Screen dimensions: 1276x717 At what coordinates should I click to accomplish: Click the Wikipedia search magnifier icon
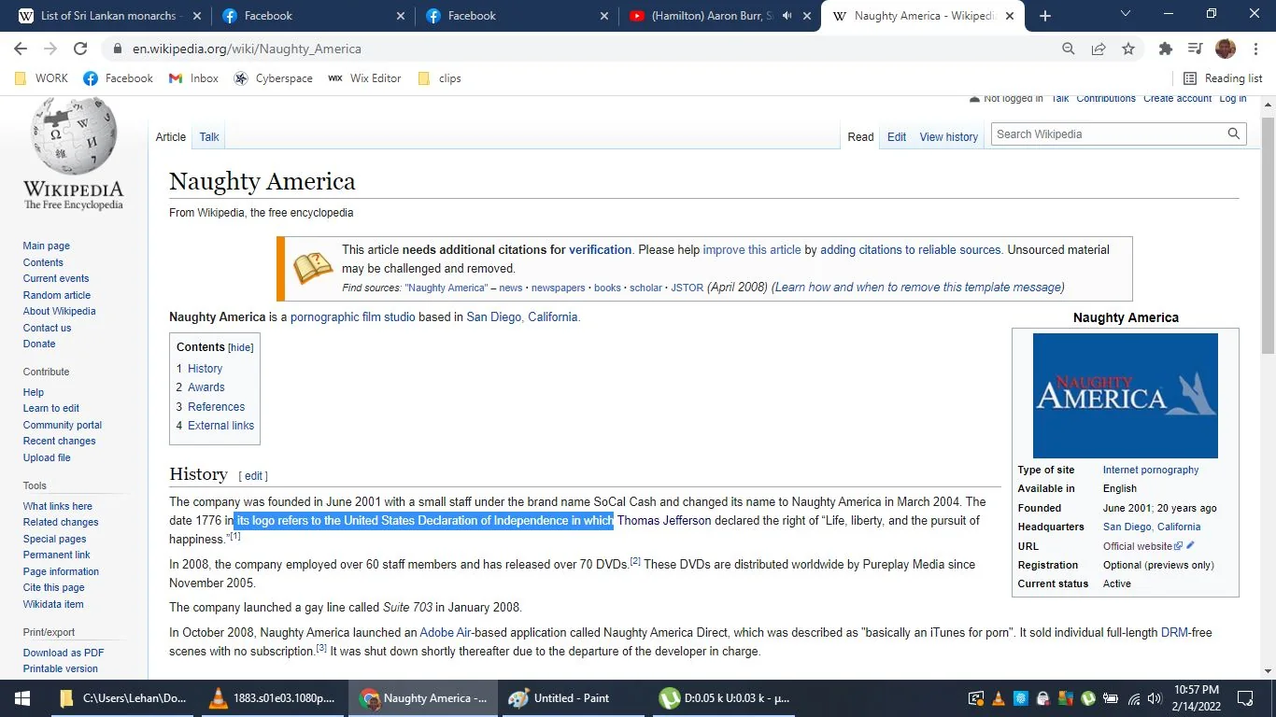[1234, 134]
